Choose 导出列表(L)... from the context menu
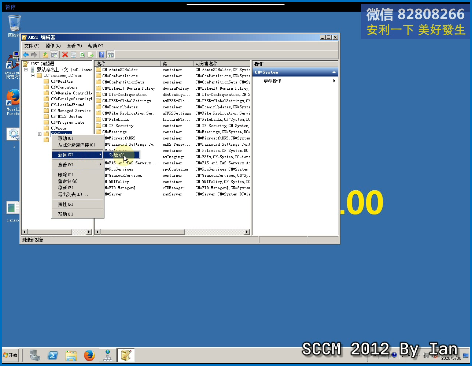 [x=78, y=194]
